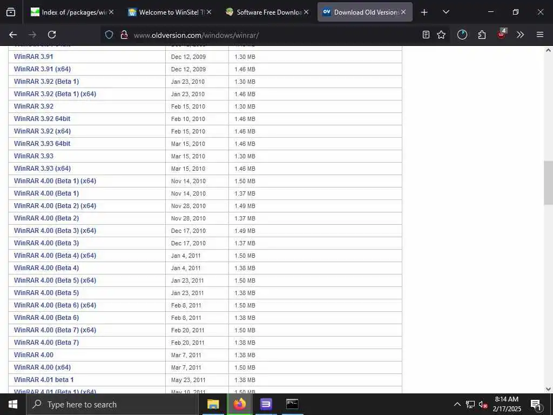Open WinRAR 3.92 64bit link

(42, 118)
